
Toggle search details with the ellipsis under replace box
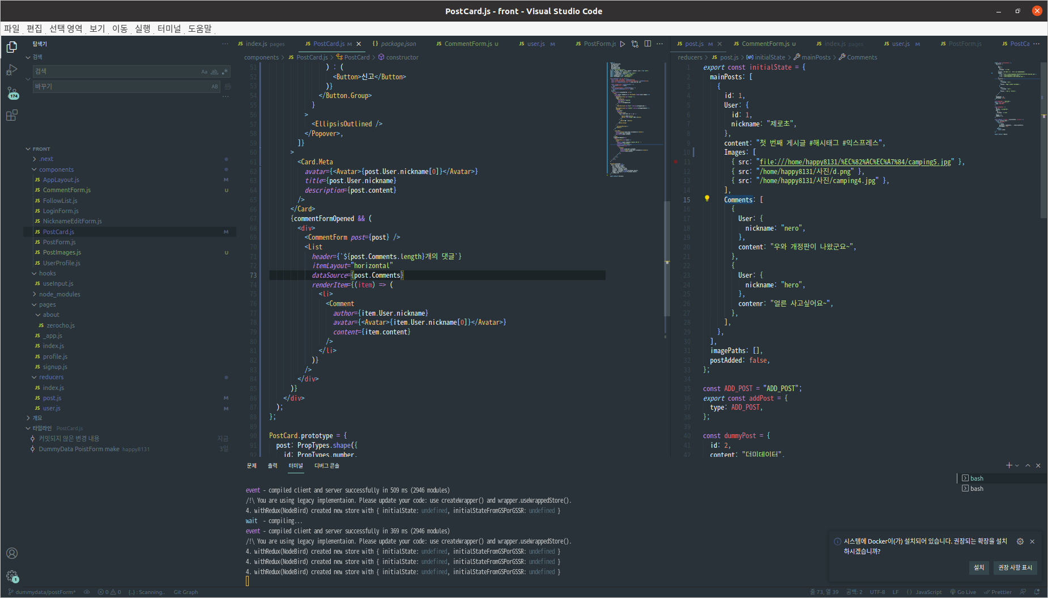225,97
